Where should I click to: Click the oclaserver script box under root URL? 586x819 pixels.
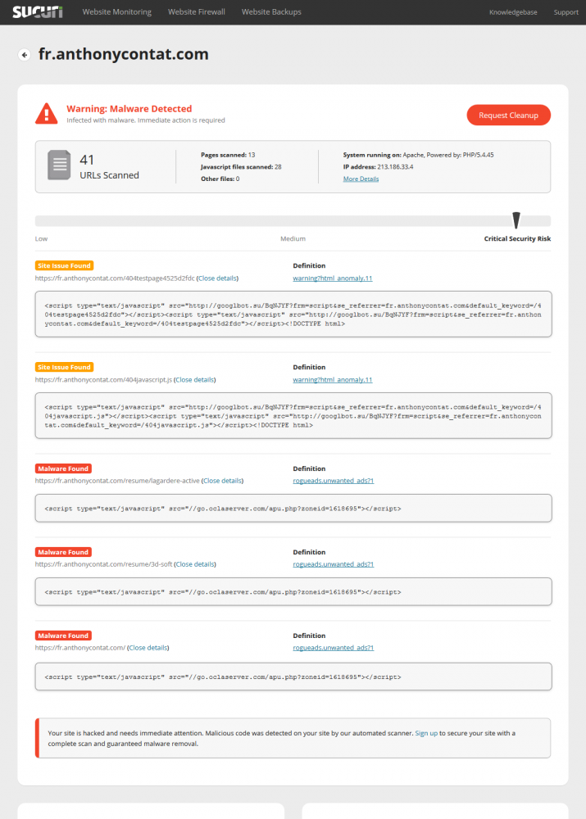coord(293,676)
